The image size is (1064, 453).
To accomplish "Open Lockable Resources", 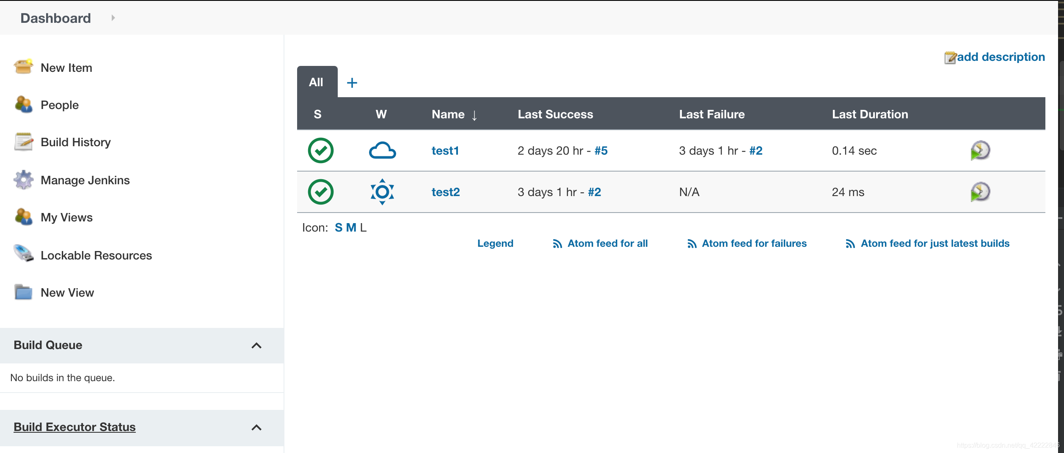I will pos(96,255).
